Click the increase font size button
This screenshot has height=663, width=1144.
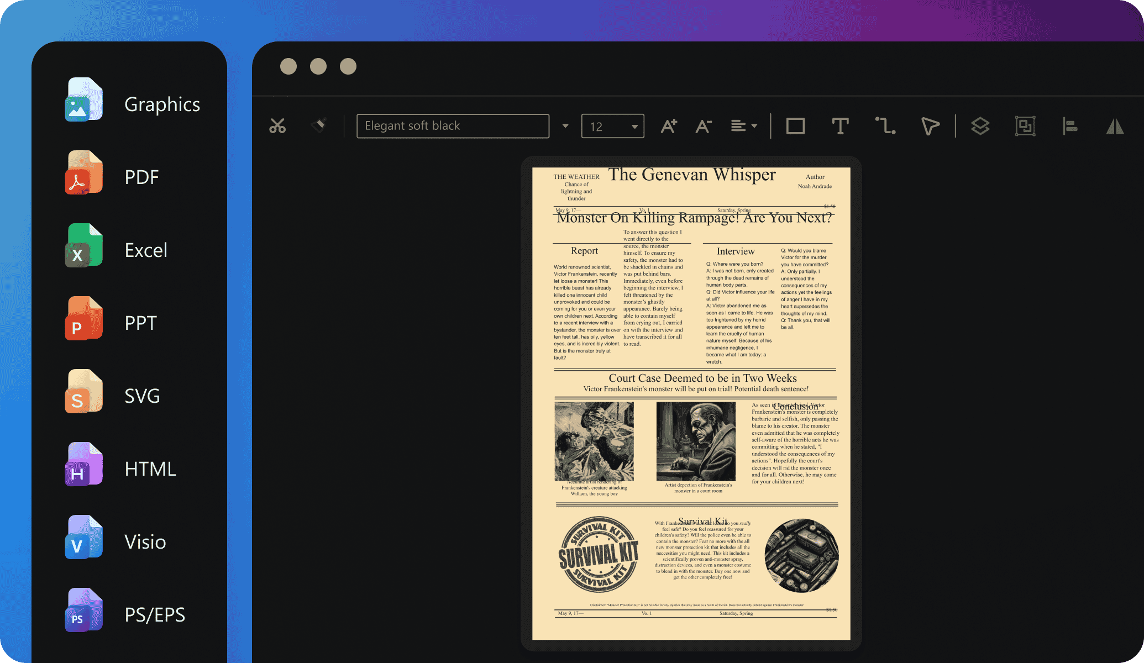[x=670, y=125]
